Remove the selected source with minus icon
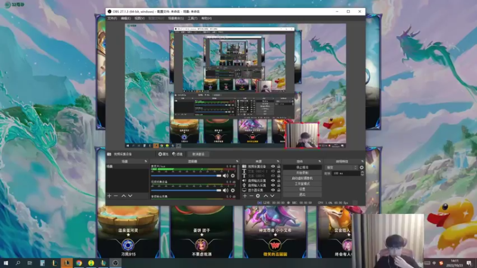 click(x=252, y=196)
